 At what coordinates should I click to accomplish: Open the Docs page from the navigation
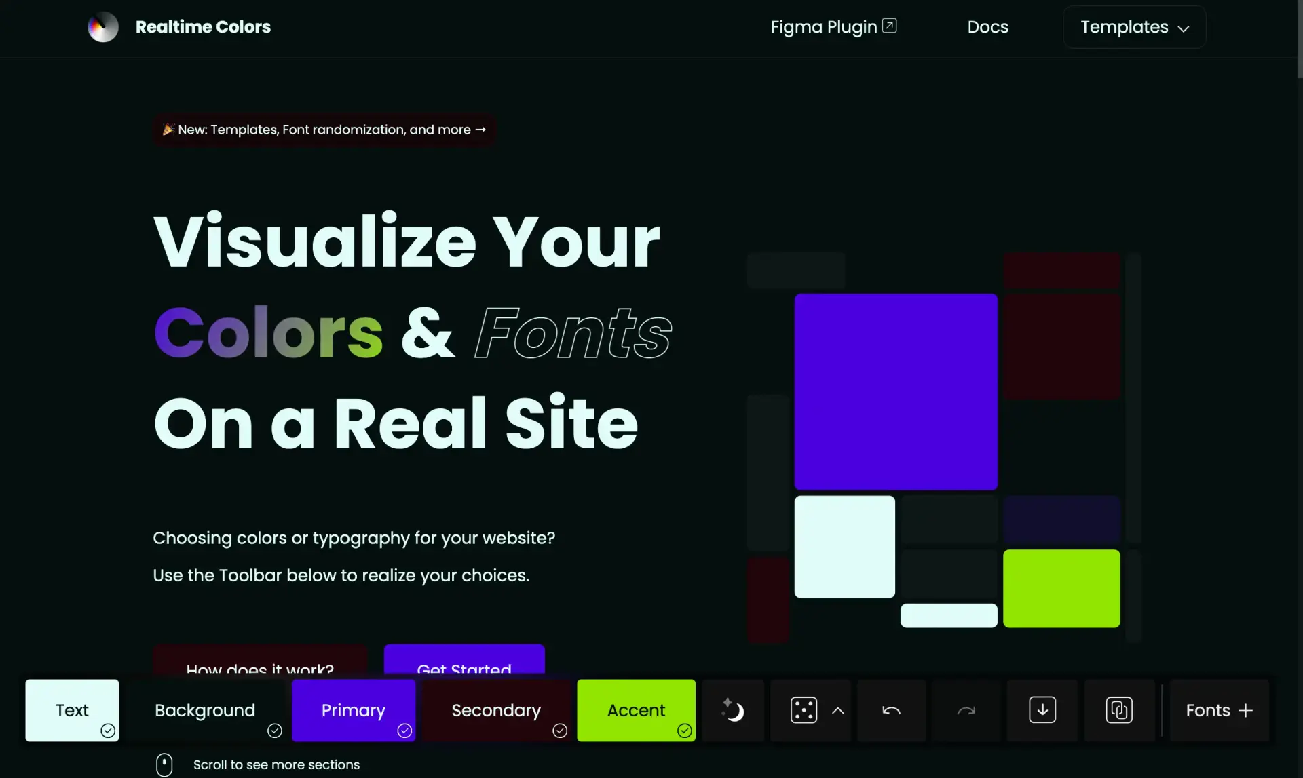987,27
